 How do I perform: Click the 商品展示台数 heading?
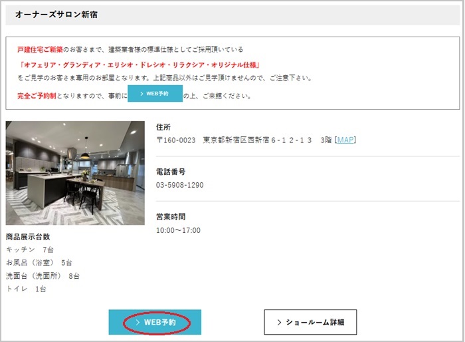pyautogui.click(x=28, y=236)
